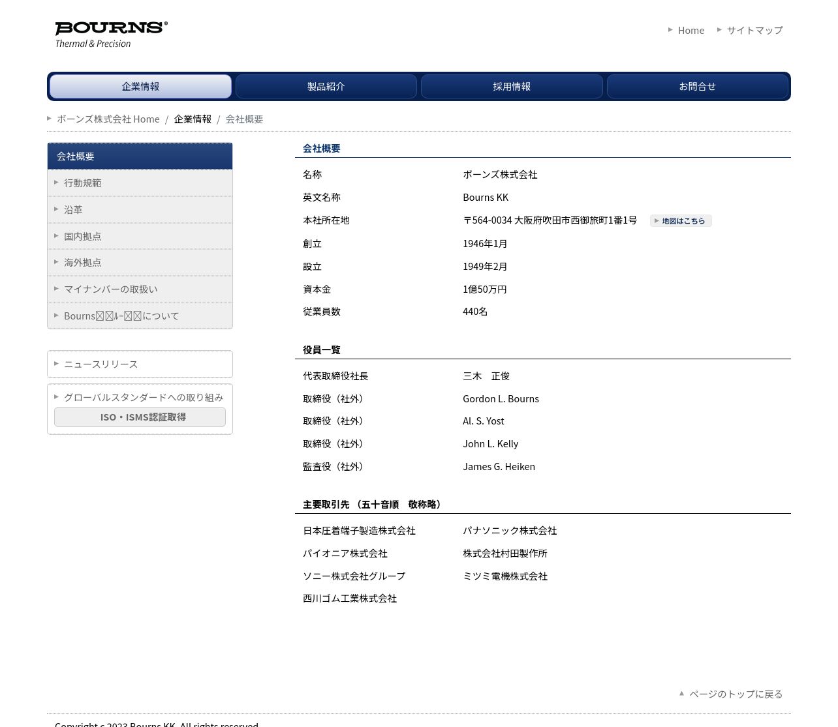Select the 企業情報 navigation tab
Screen dimensions: 838x727
(140, 87)
